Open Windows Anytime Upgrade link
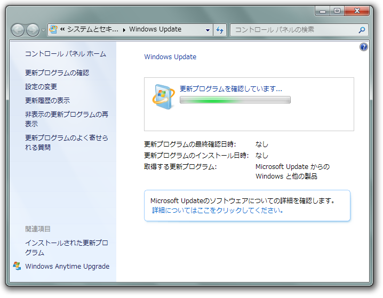 (67, 266)
